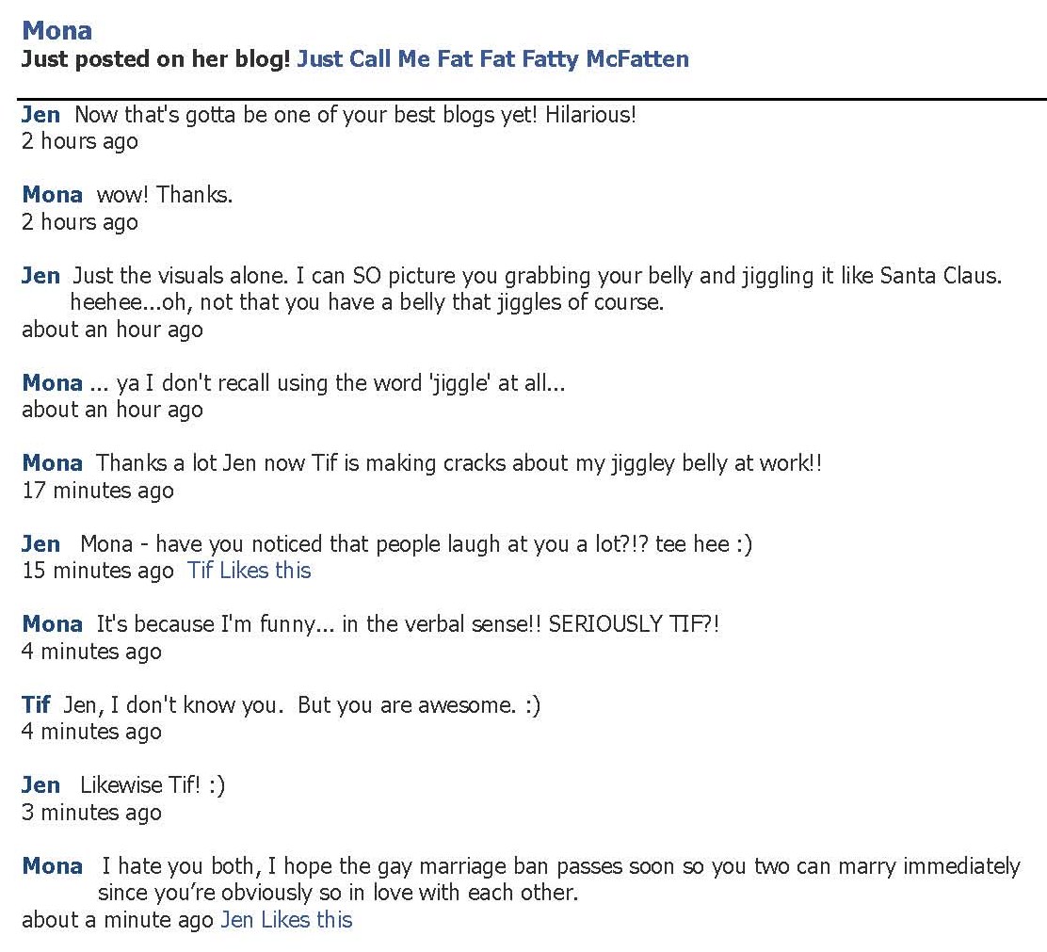Click Mona's name on the 'I hate you both' comment
Image resolution: width=1047 pixels, height=952 pixels.
(x=52, y=866)
